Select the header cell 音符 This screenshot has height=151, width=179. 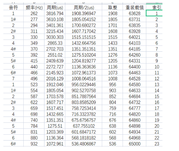13,7
